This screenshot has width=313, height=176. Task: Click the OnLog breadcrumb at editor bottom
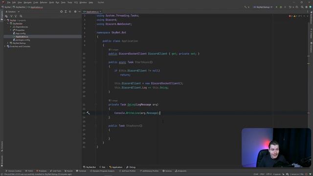pyautogui.click(x=131, y=167)
